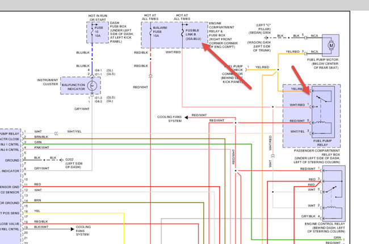The width and height of the screenshot is (369, 244).
Task: Click the BLK/WHT arrow to Cooling Fans System
Action: click(73, 229)
